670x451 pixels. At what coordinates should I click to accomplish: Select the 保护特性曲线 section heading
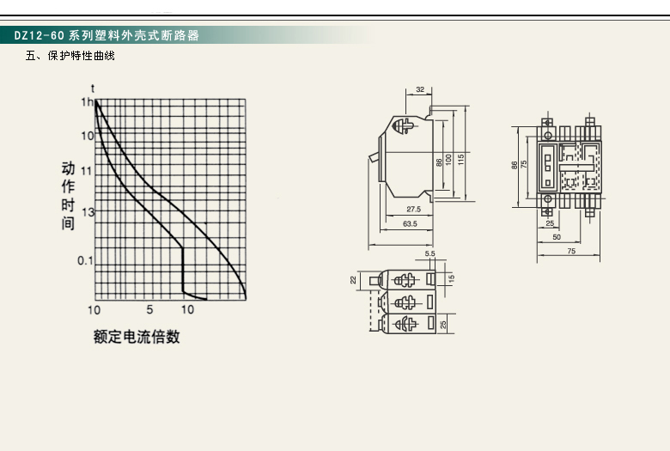(x=70, y=57)
